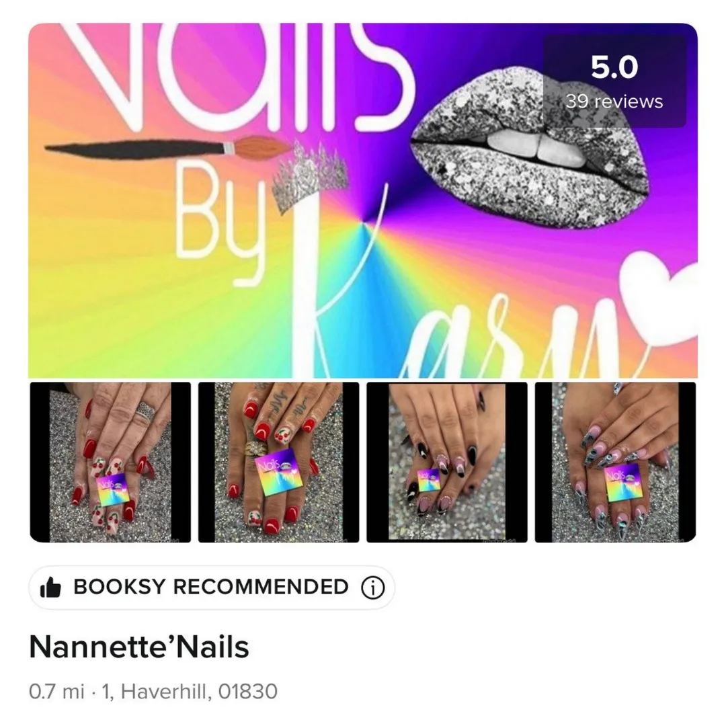Open the Nannette'Nails business title
Viewport: 726px width, 726px height.
click(139, 647)
